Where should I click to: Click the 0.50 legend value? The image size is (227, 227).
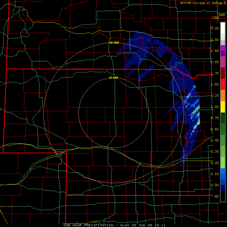pos(215,129)
